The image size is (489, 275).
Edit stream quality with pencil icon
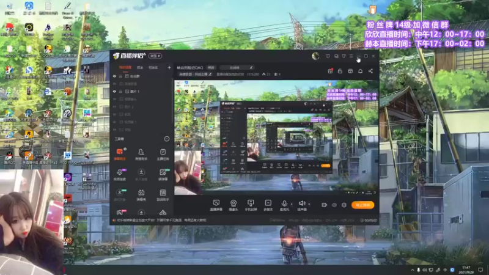[x=251, y=67]
